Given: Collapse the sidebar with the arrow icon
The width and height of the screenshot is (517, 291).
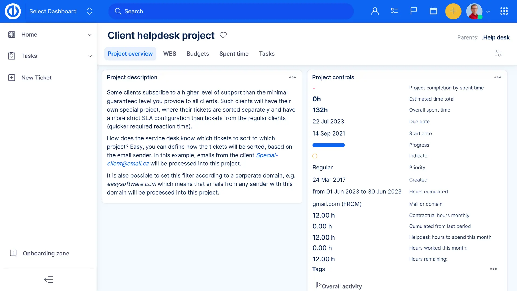Looking at the screenshot, I should (48, 280).
